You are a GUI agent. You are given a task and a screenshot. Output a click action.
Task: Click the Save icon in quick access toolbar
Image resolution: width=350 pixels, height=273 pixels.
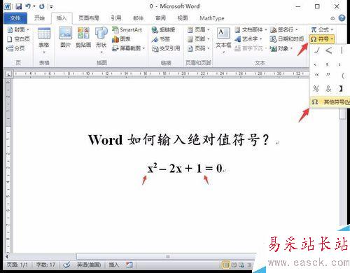click(x=18, y=6)
